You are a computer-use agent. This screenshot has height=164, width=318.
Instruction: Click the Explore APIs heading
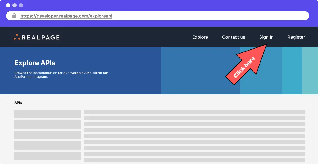click(35, 63)
